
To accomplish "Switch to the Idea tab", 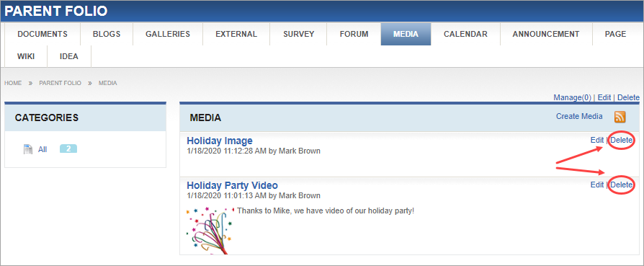I will pos(69,56).
